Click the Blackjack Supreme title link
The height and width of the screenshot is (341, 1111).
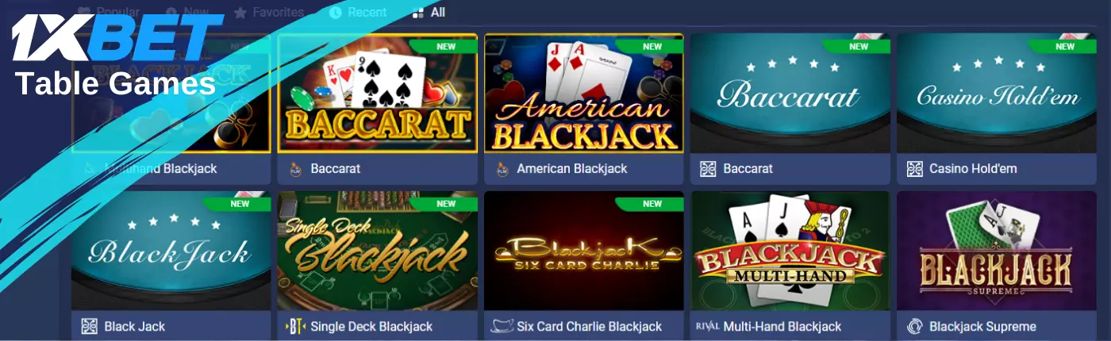pos(982,327)
